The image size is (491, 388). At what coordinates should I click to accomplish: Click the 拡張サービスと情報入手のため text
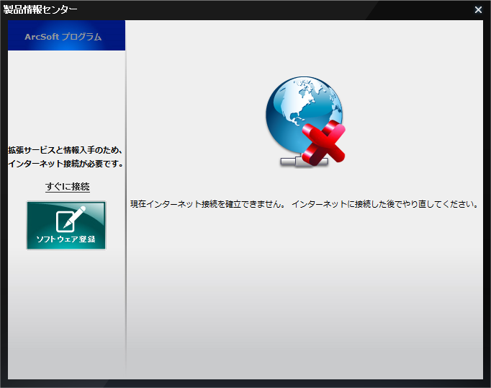point(65,150)
